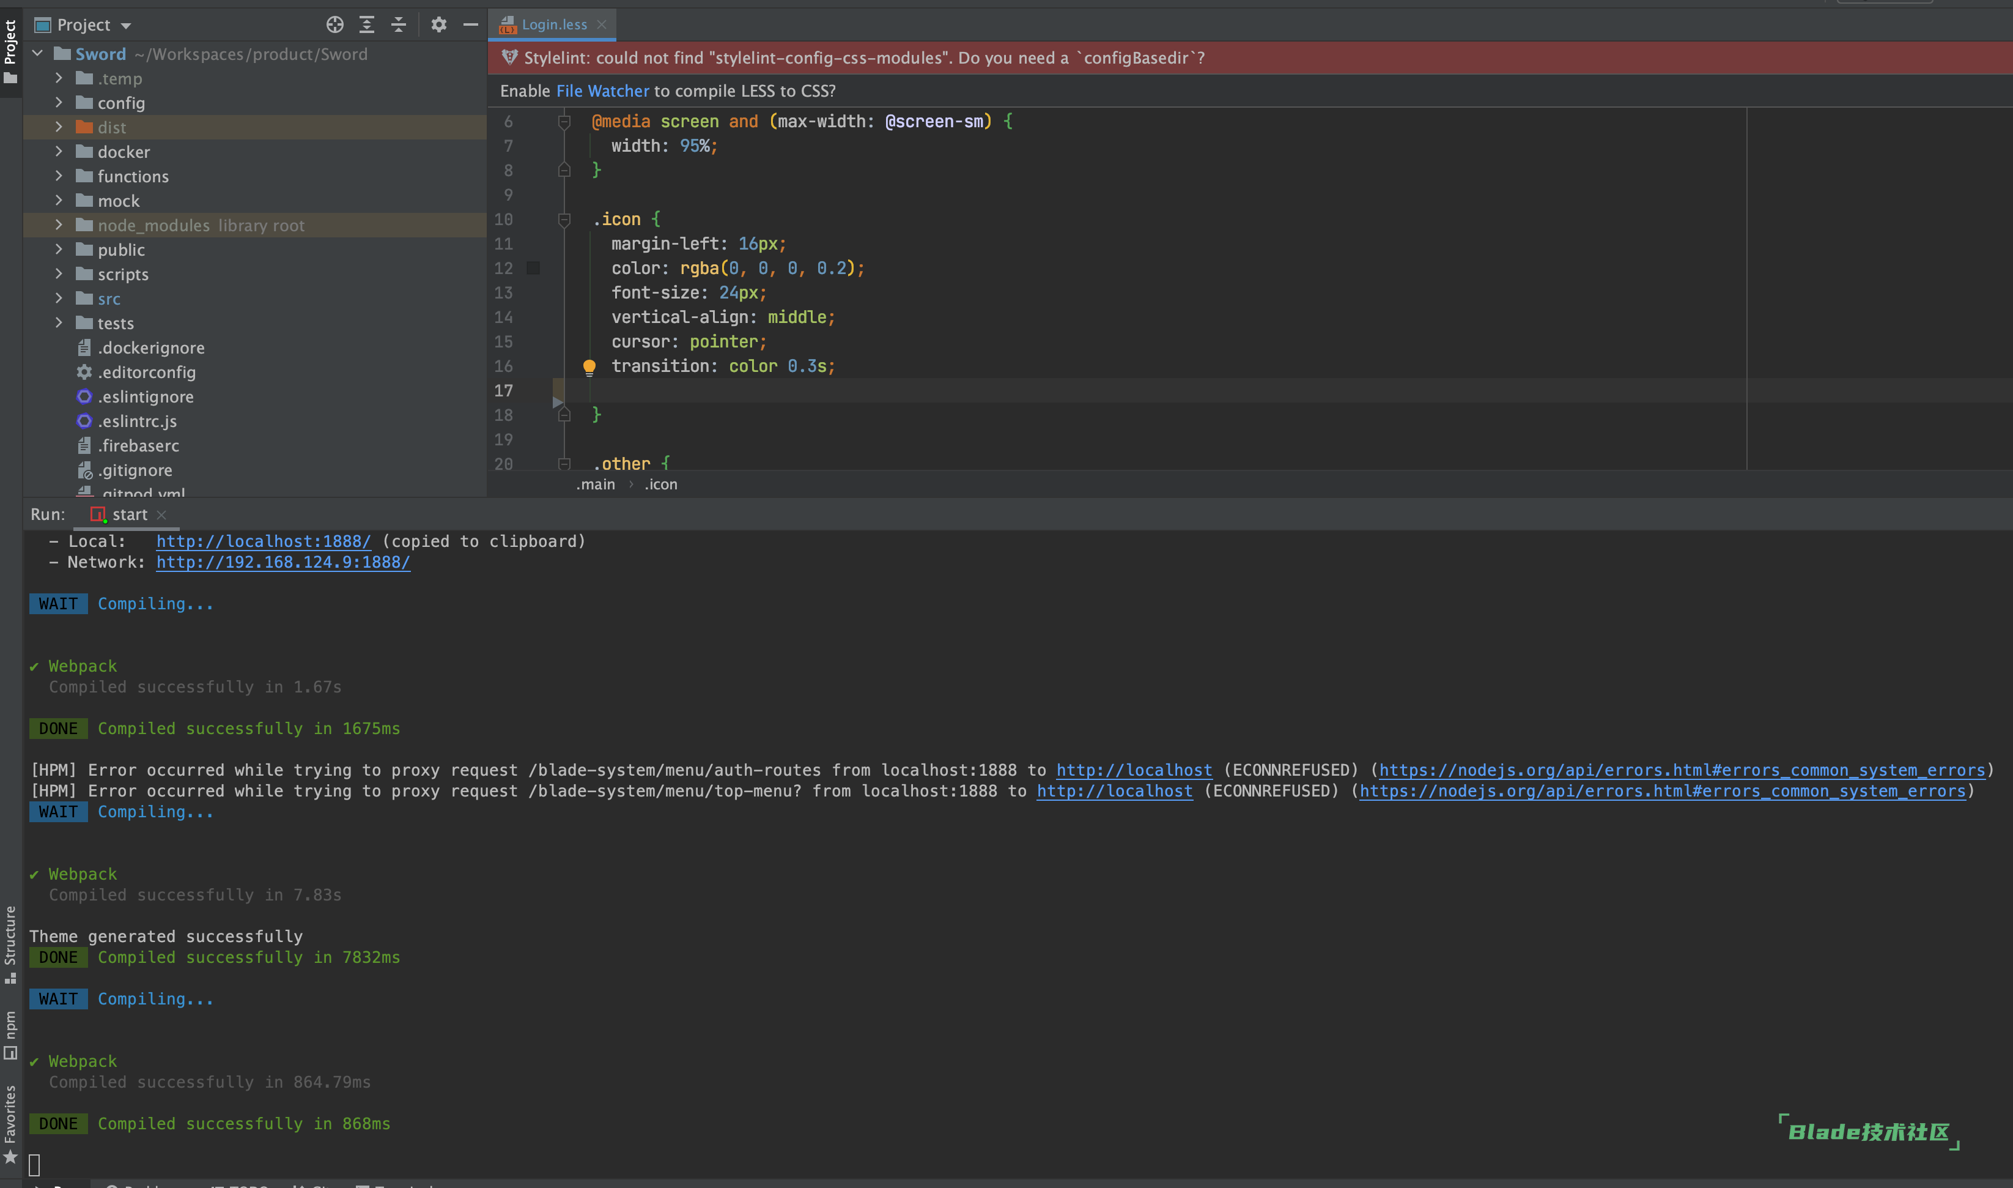Close the Login.less editor tab
The image size is (2013, 1188).
(x=602, y=25)
